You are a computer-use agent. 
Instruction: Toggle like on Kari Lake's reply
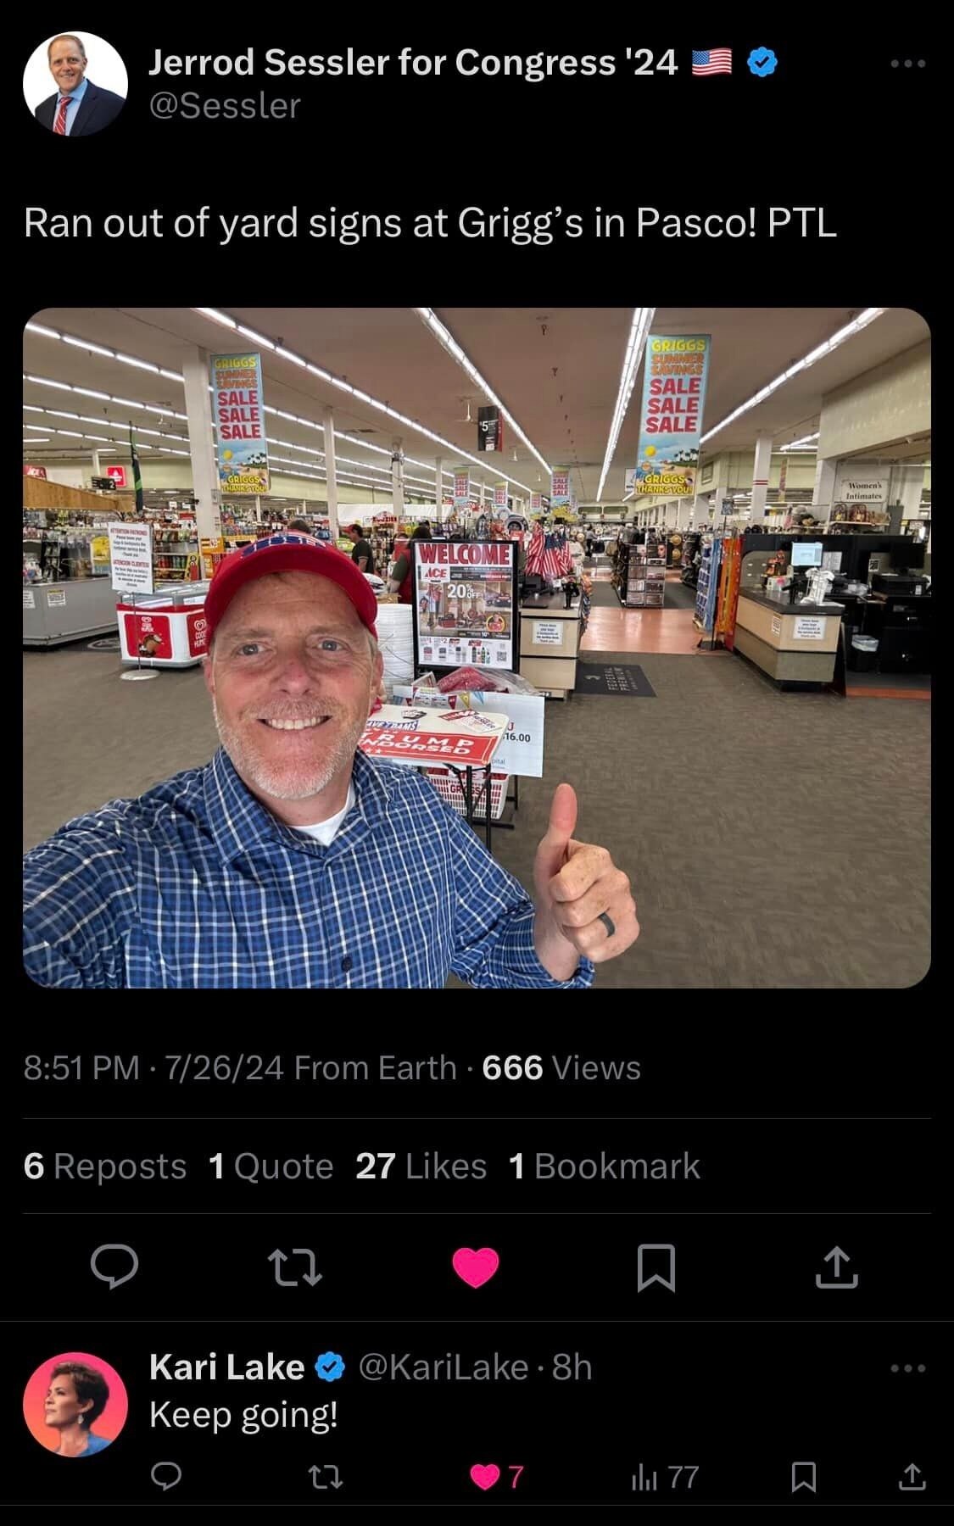497,1477
